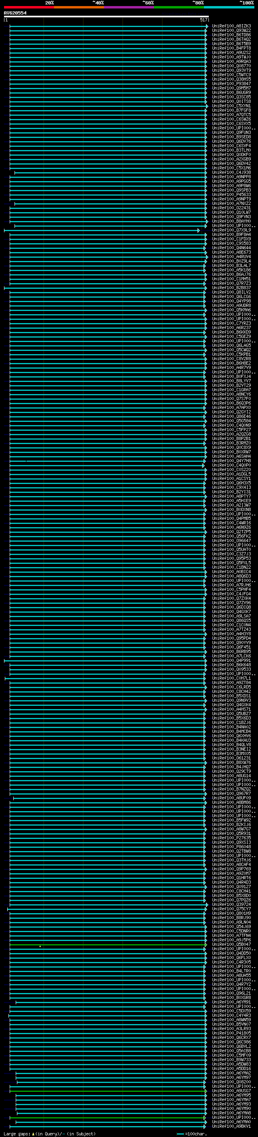Select label UniRef100_C6SVX5
This screenshot has width=258, height=1137.
coord(231,123)
